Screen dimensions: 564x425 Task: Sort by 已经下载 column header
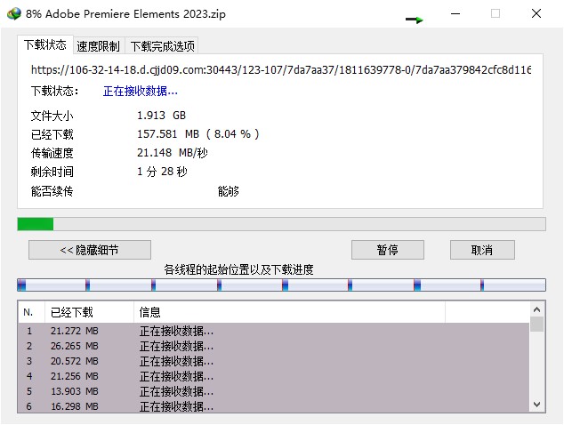coord(87,312)
